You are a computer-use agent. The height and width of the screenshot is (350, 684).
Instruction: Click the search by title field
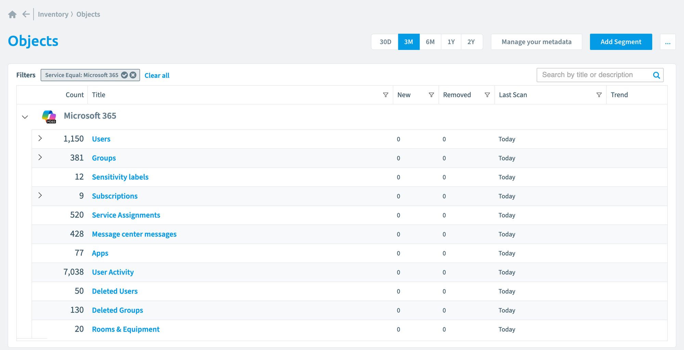pyautogui.click(x=594, y=75)
